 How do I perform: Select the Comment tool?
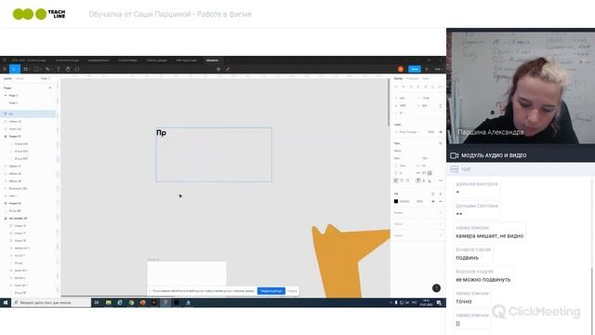pyautogui.click(x=77, y=69)
